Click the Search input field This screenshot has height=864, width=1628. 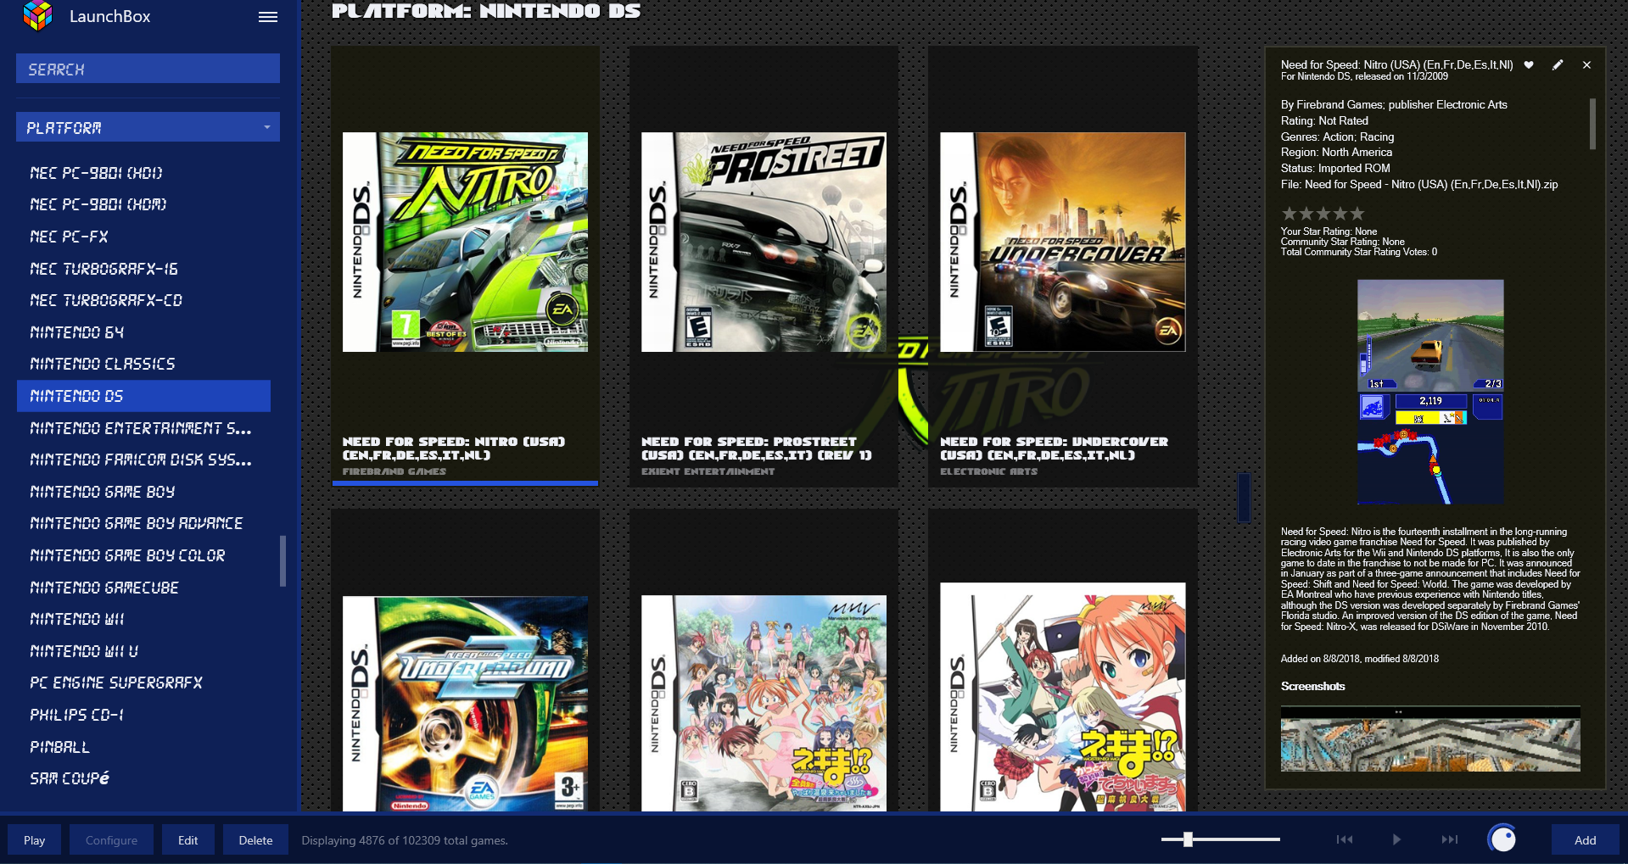[148, 69]
